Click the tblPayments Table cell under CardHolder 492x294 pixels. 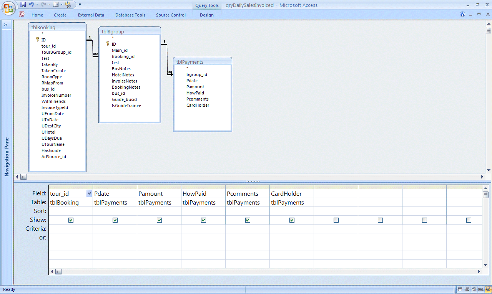292,202
